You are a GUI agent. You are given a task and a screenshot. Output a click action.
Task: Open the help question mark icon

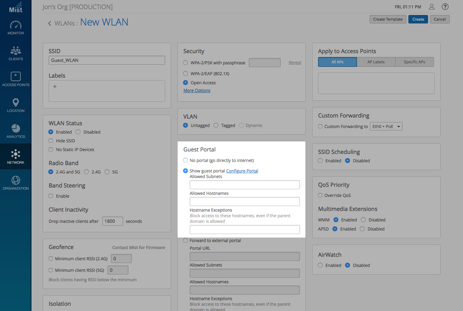[x=445, y=7]
